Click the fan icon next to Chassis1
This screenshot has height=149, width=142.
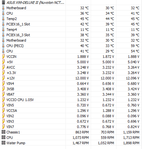pyautogui.click(x=3, y=132)
